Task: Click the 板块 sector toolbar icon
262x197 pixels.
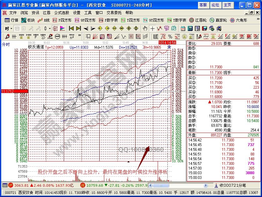Action: click(x=28, y=20)
